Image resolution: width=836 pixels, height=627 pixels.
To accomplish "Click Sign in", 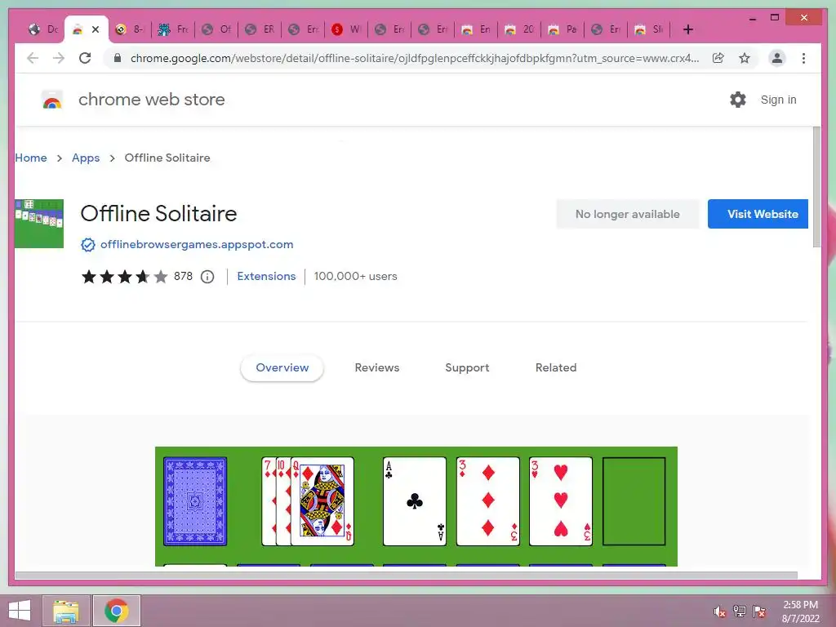I will [x=778, y=100].
